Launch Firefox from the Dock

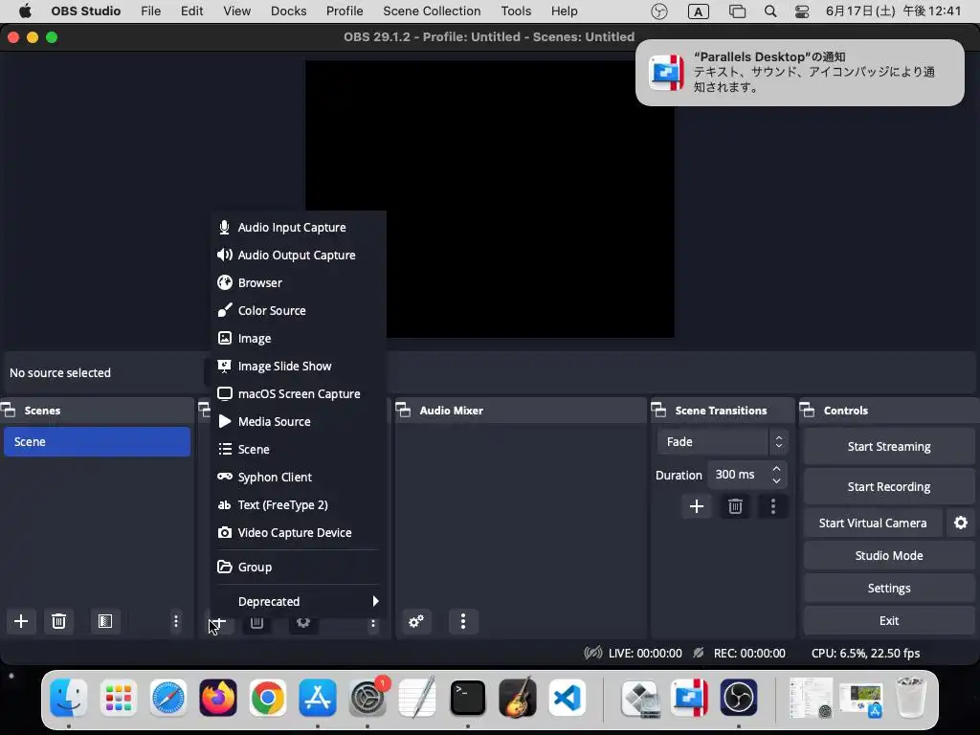coord(218,698)
